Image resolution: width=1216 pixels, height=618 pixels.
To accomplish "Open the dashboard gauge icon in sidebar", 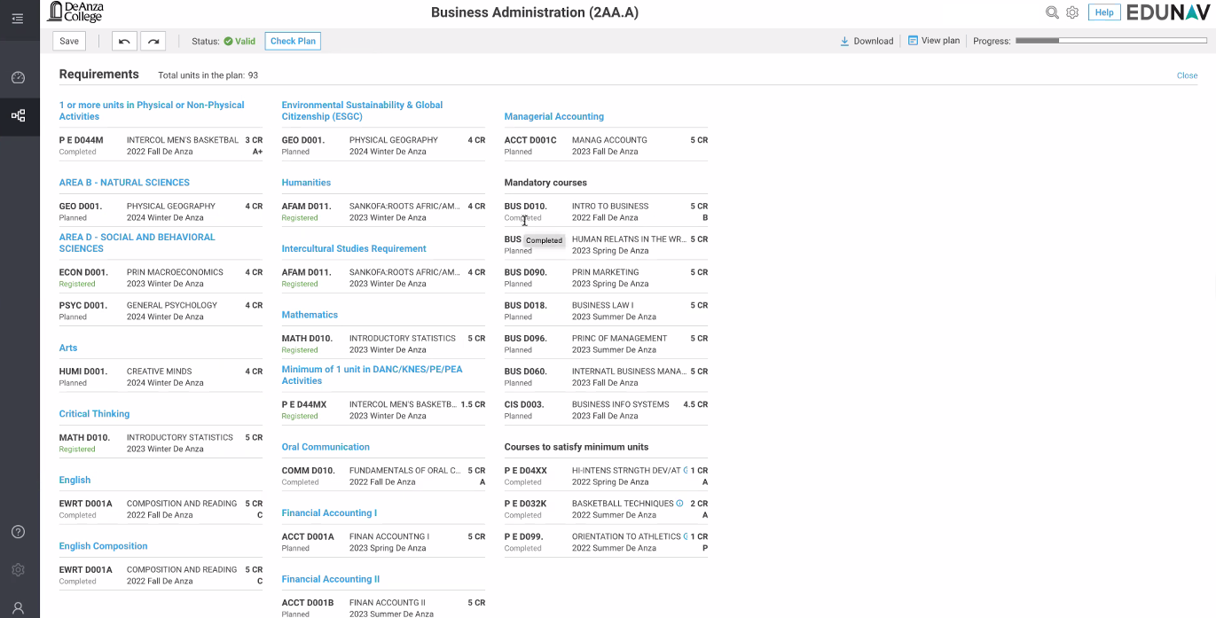I will [18, 78].
